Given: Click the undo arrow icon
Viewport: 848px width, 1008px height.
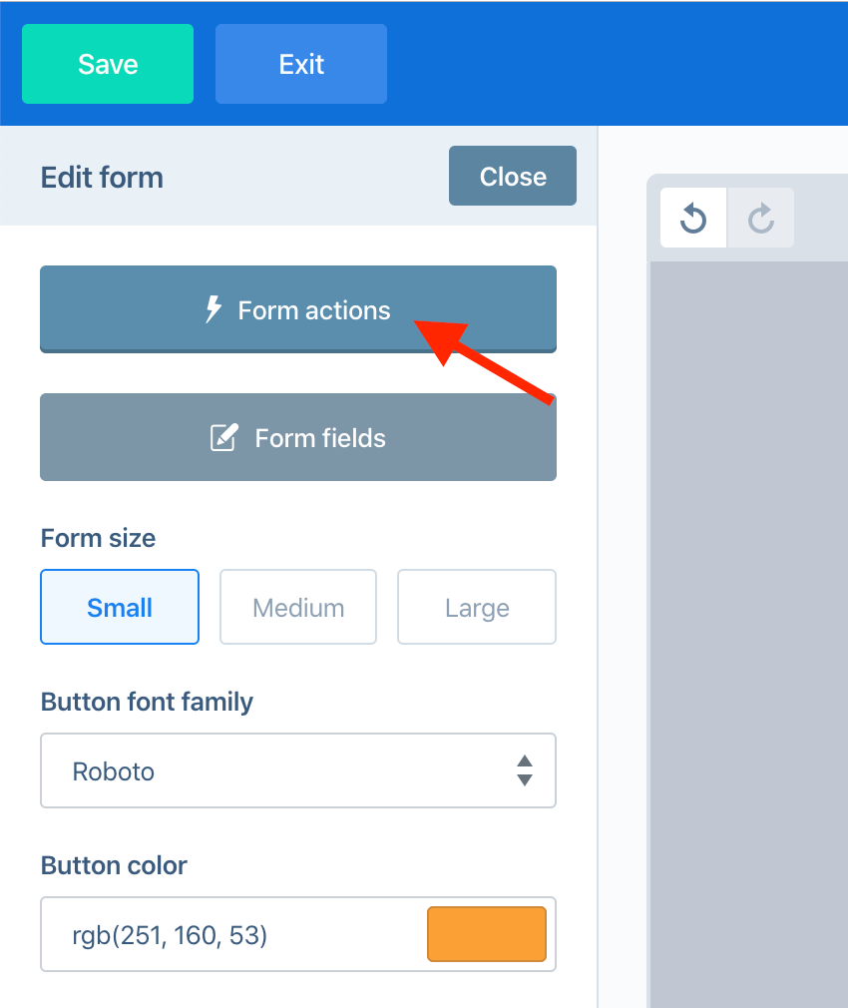Looking at the screenshot, I should point(693,218).
